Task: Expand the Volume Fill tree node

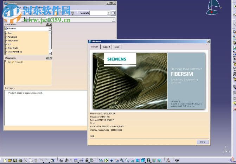Action: (x=6, y=41)
